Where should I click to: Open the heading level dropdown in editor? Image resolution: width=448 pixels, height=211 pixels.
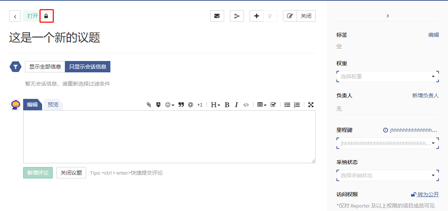tap(215, 105)
